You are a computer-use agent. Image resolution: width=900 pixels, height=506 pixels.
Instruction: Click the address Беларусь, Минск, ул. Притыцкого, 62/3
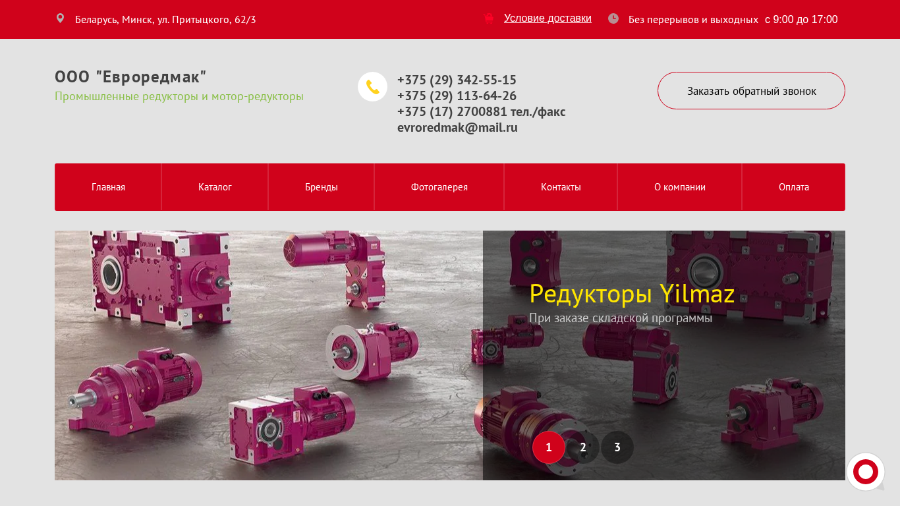tap(165, 20)
